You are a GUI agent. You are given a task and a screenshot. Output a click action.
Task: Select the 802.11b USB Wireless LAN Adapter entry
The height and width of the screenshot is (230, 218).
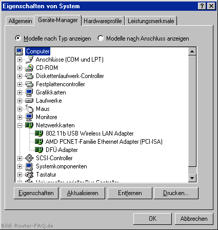(90, 133)
